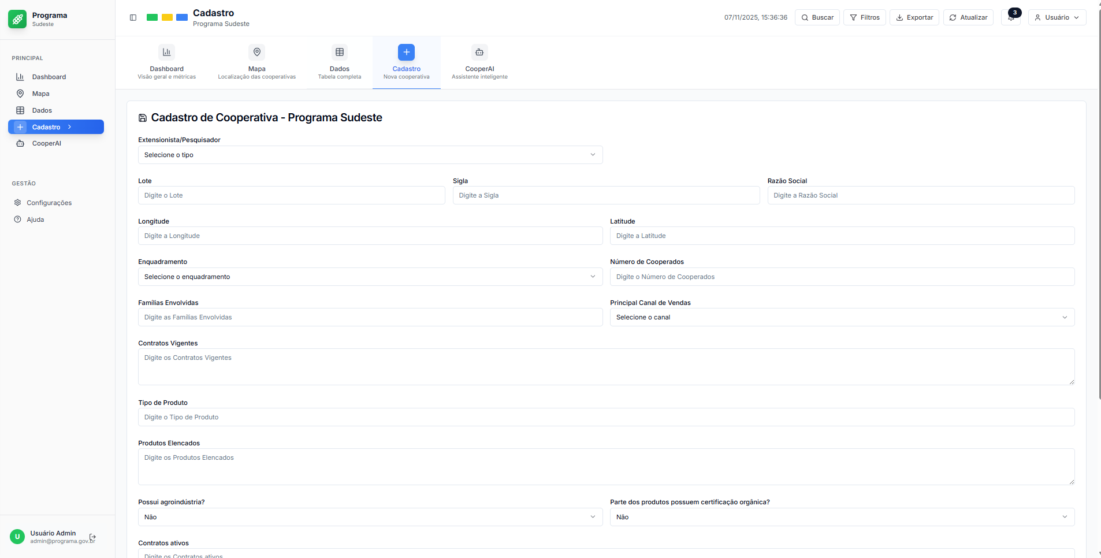Toggle the sidebar panel icon
This screenshot has height=558, width=1101.
[133, 17]
